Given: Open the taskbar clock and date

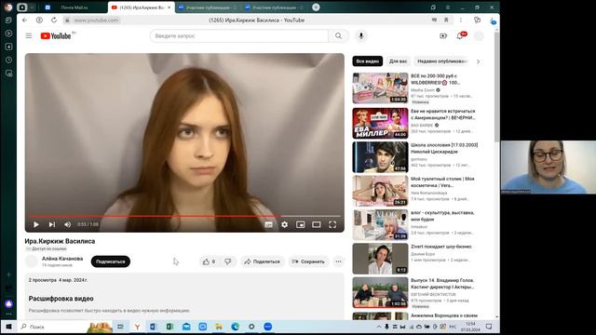Looking at the screenshot, I should click(470, 327).
